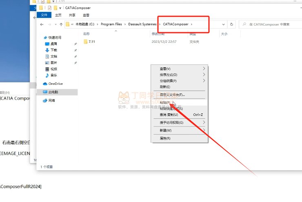Open the 文件 ribbon tab

[x=44, y=15]
